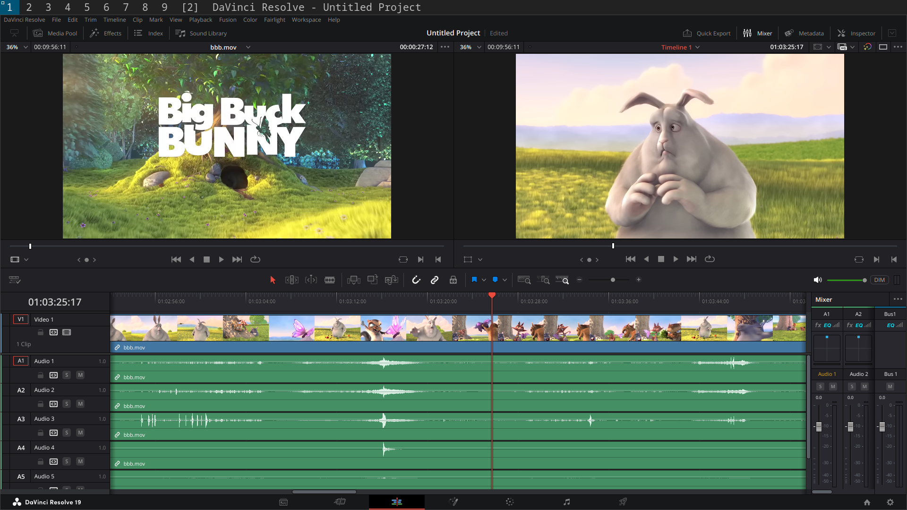Open the Fairlight page music note icon
This screenshot has height=510, width=907.
point(566,502)
